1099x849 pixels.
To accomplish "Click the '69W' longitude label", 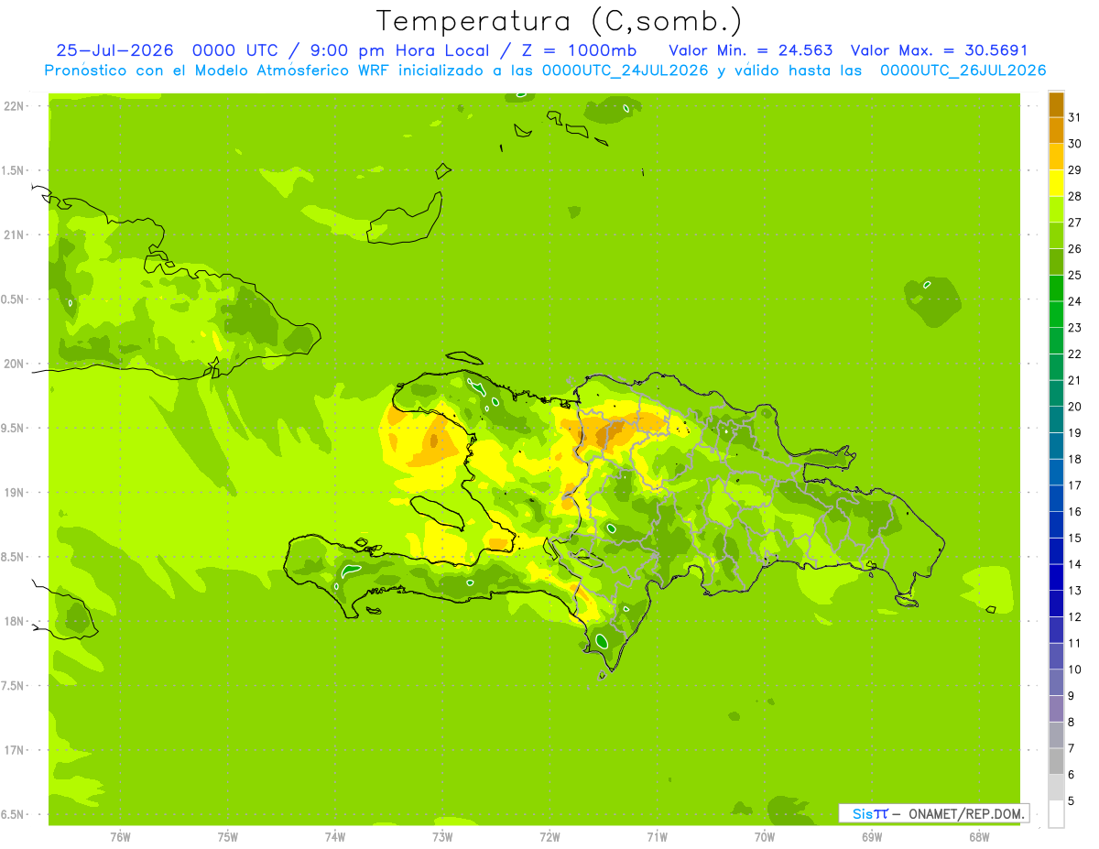I will pyautogui.click(x=872, y=836).
